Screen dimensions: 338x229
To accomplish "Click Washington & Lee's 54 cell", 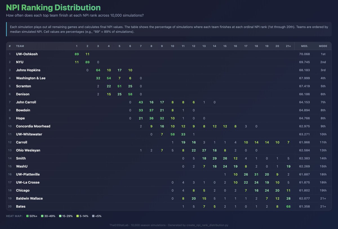I will [109, 78].
